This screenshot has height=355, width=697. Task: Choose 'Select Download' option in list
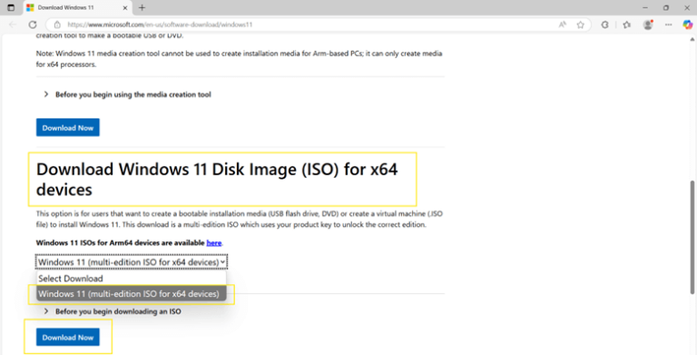(x=131, y=279)
